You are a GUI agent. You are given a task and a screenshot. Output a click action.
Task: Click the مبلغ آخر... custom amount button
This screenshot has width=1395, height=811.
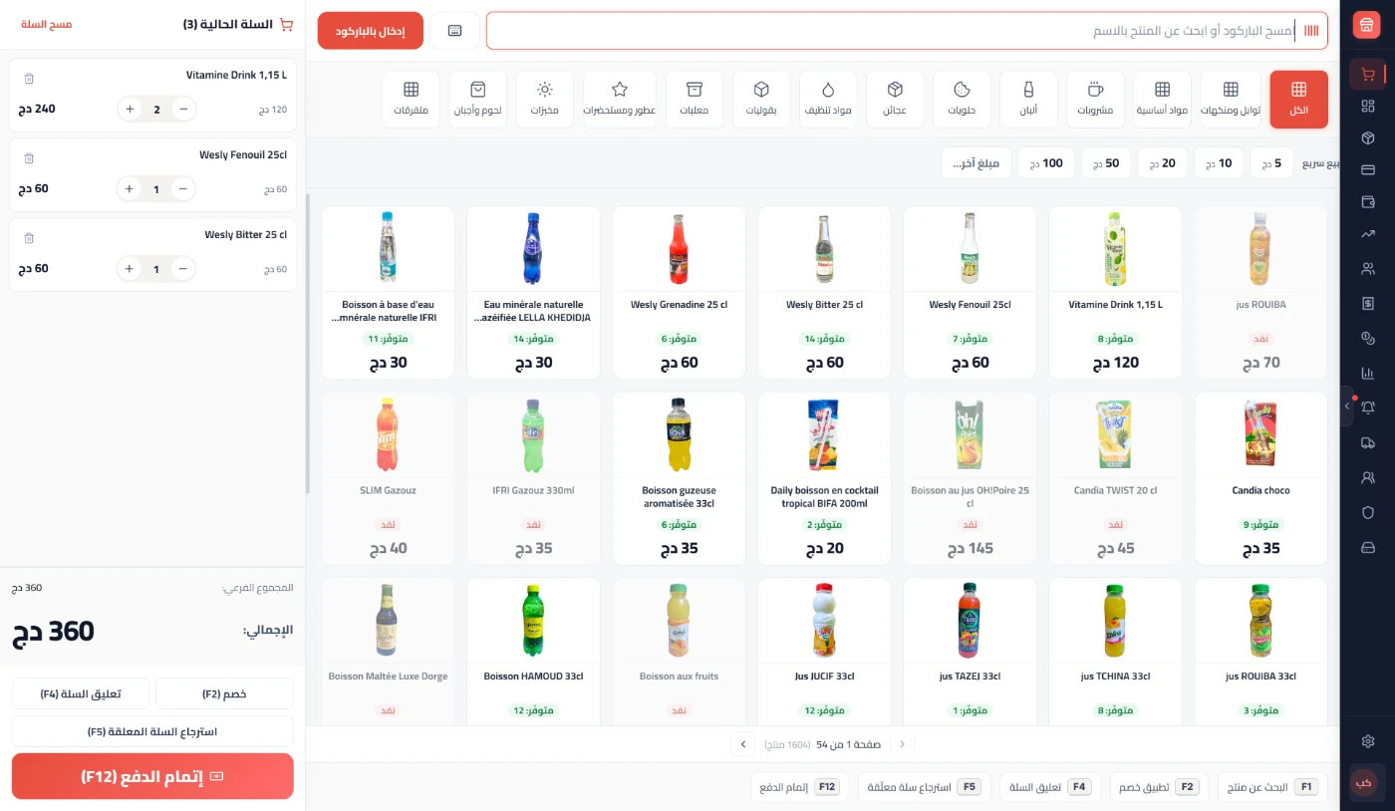976,162
